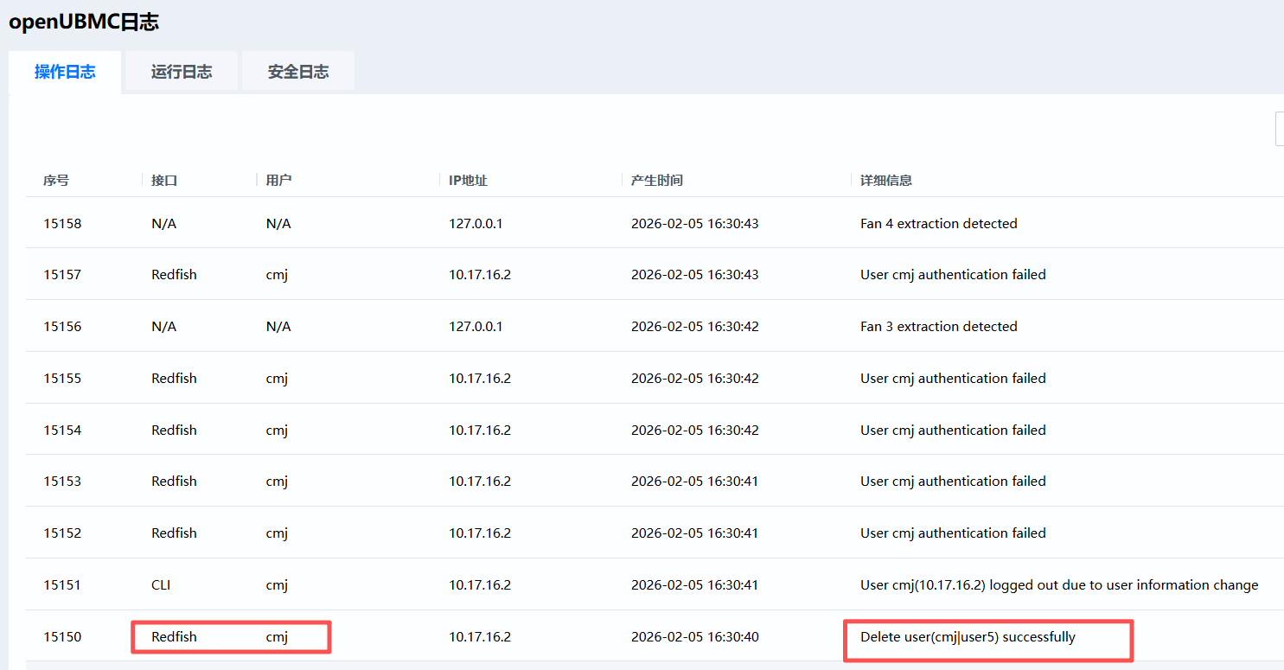The image size is (1284, 670).
Task: Click "Fan 4 extraction detected" entry
Action: (x=938, y=224)
